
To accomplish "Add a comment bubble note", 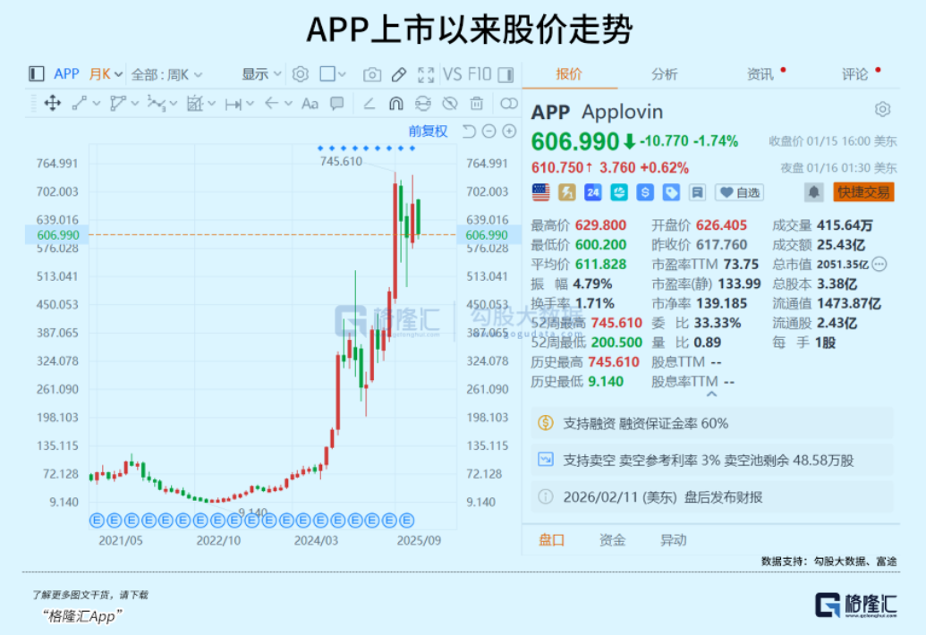I will pyautogui.click(x=336, y=103).
